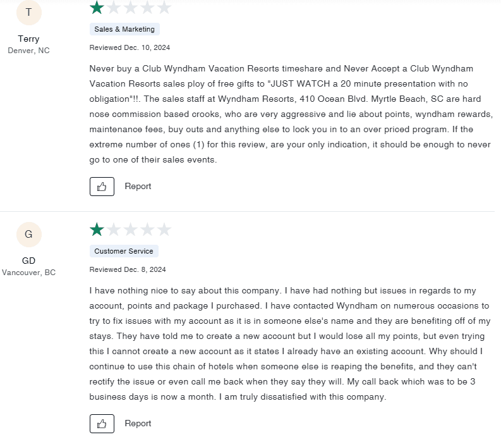Screen dimensions: 501x437
Task: Like Terry's review with the thumbs-up button
Action: [x=102, y=187]
